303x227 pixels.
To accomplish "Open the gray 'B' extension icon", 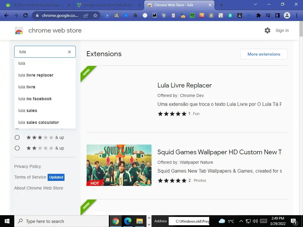I will click(x=211, y=15).
